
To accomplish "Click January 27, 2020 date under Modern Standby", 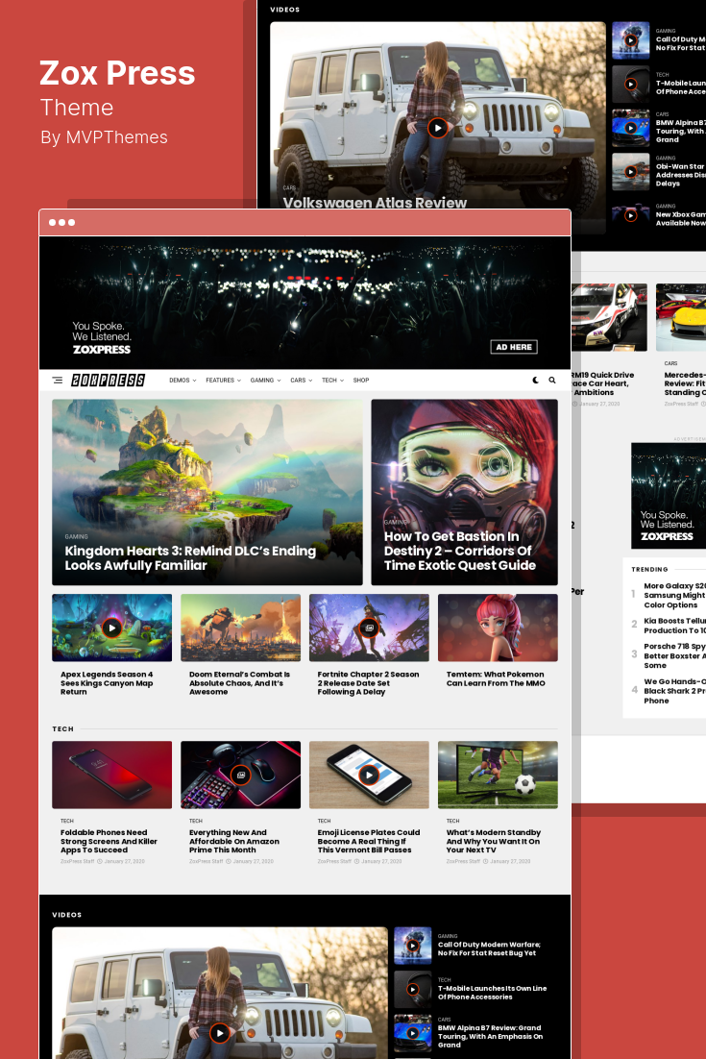I will 510,861.
